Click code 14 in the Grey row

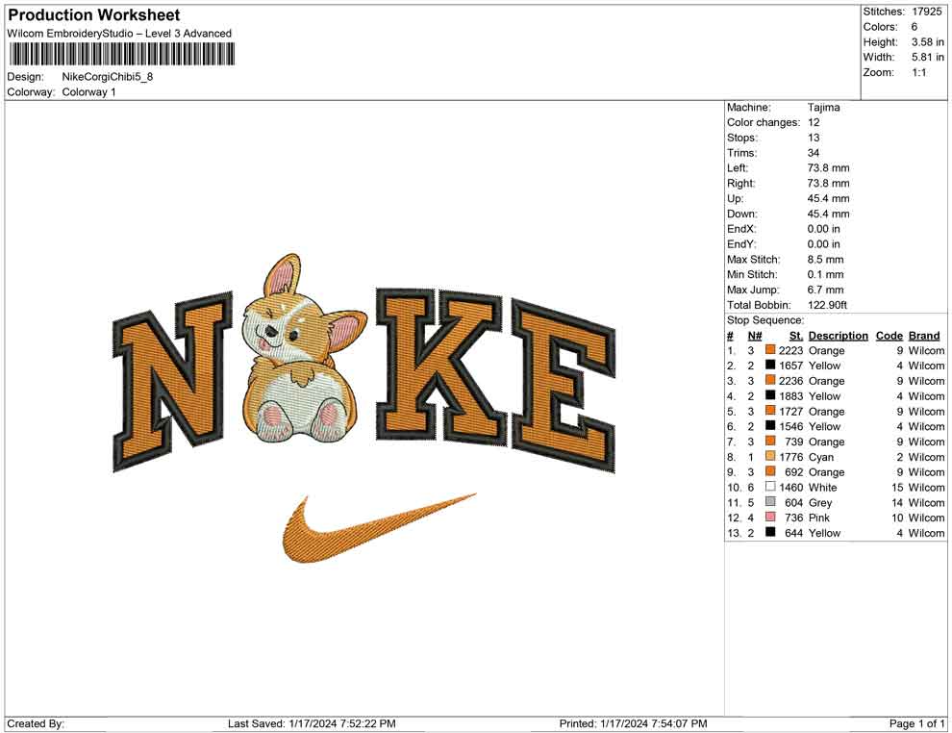click(x=897, y=502)
